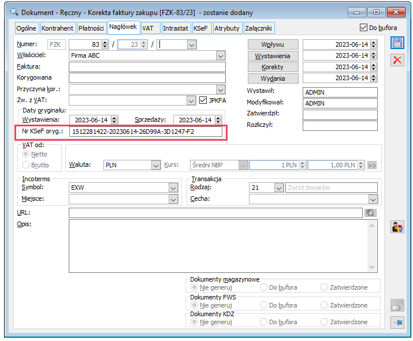Click the document number 83 spinner
The width and height of the screenshot is (413, 341).
tap(105, 44)
